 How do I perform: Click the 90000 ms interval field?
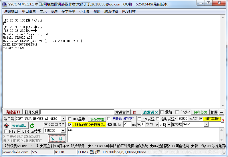(183, 119)
